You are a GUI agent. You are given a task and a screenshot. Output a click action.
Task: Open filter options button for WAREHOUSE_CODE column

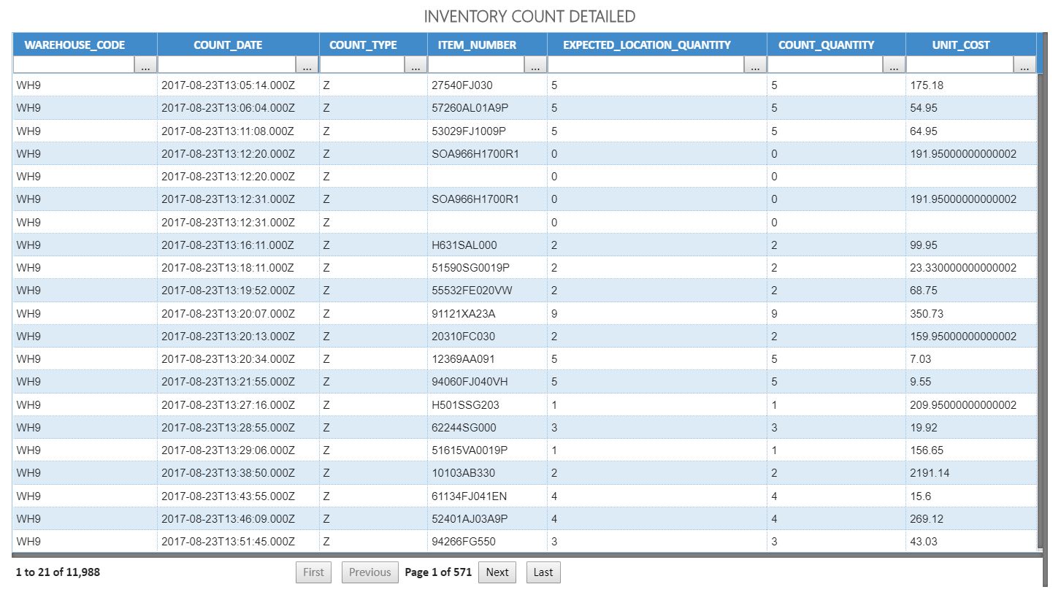pyautogui.click(x=145, y=66)
